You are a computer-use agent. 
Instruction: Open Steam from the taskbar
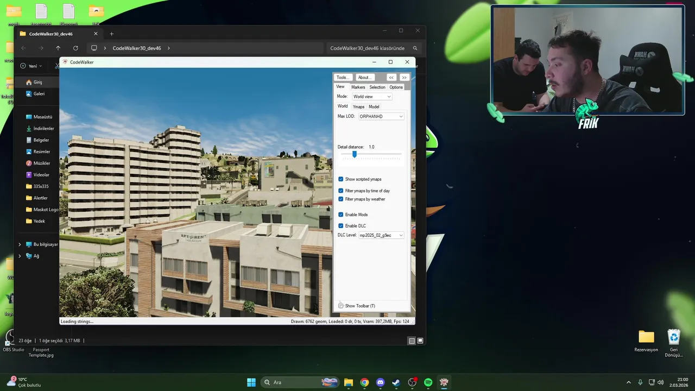pyautogui.click(x=396, y=382)
